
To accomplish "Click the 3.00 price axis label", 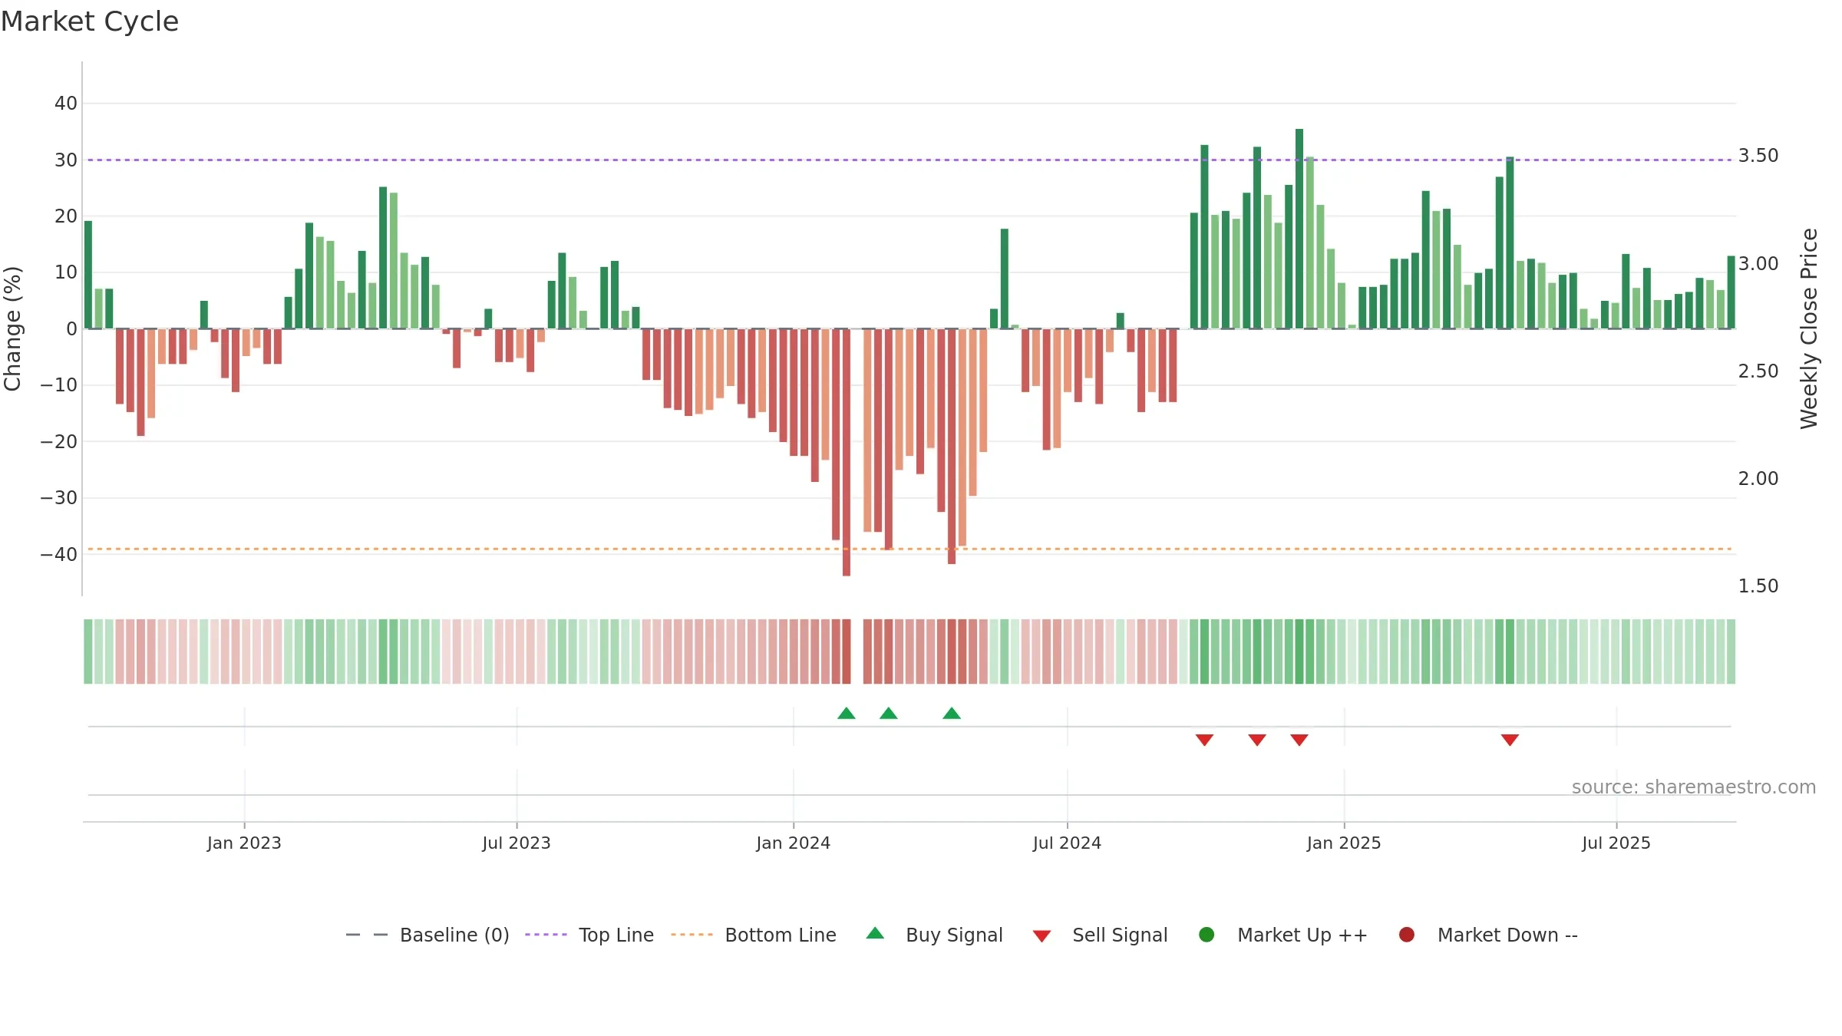I will coord(1758,264).
